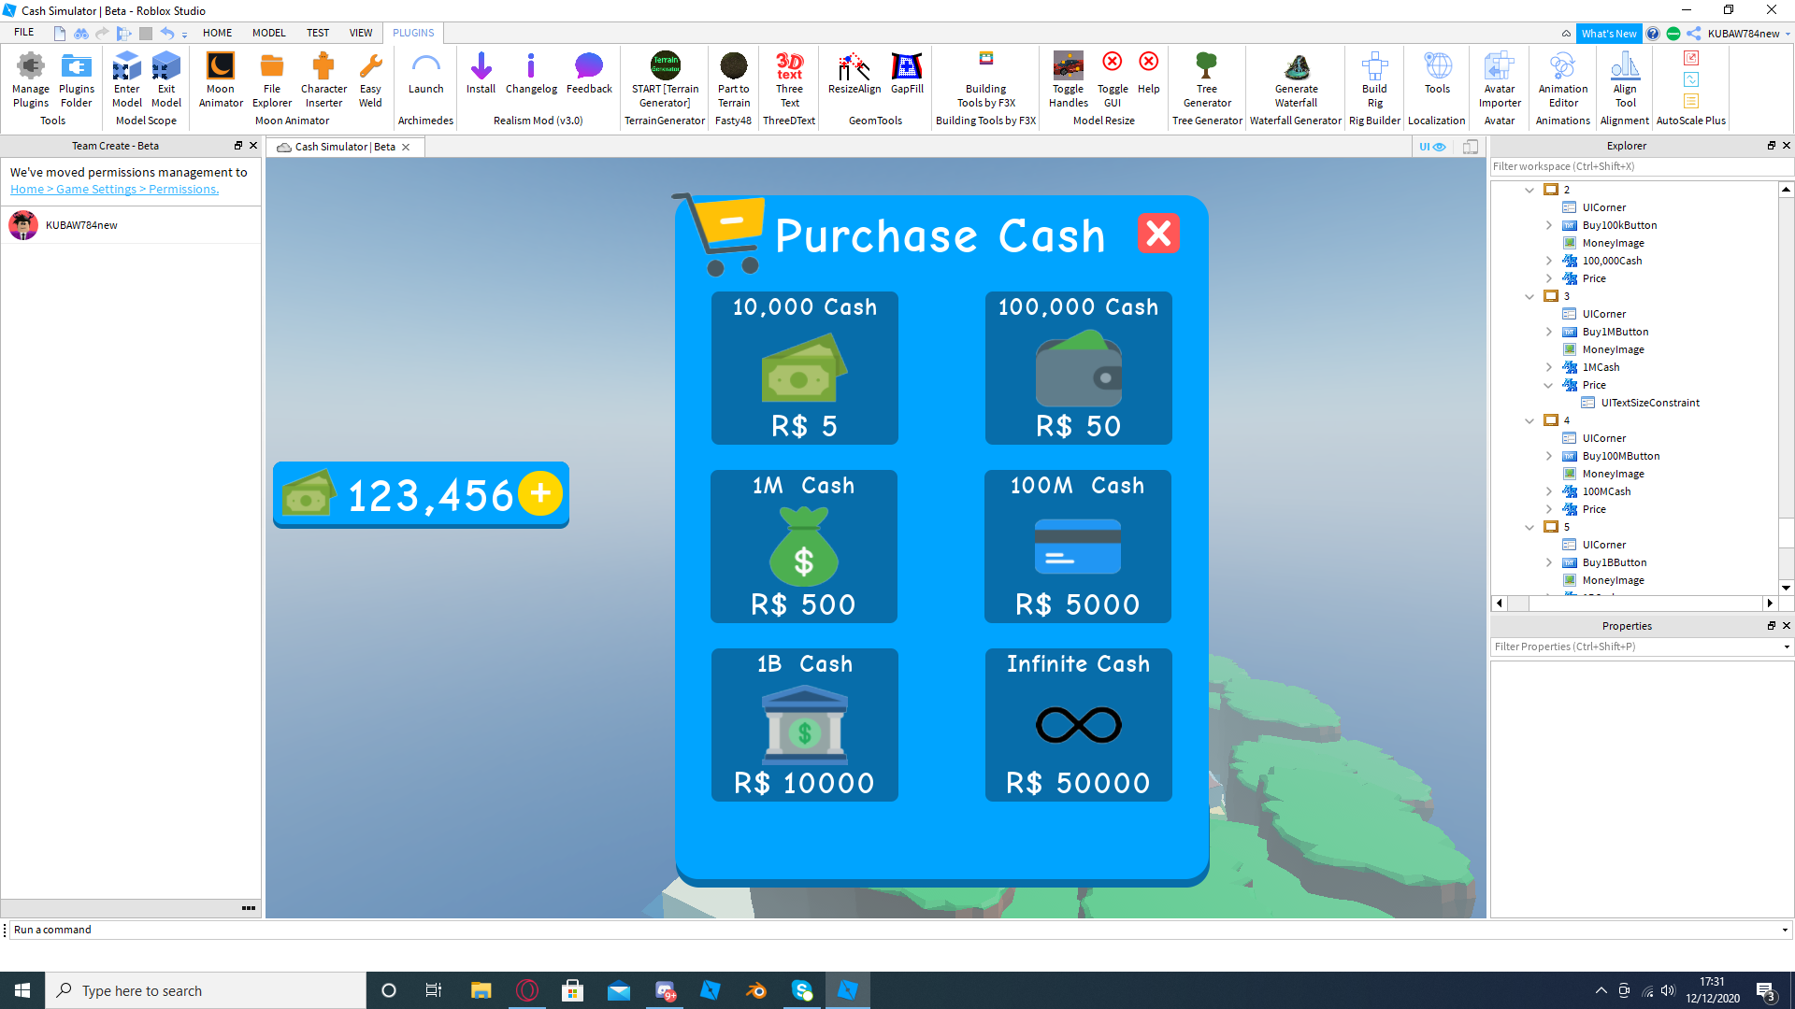Collapse folder 3 in Explorer
The image size is (1795, 1009).
[x=1529, y=296]
